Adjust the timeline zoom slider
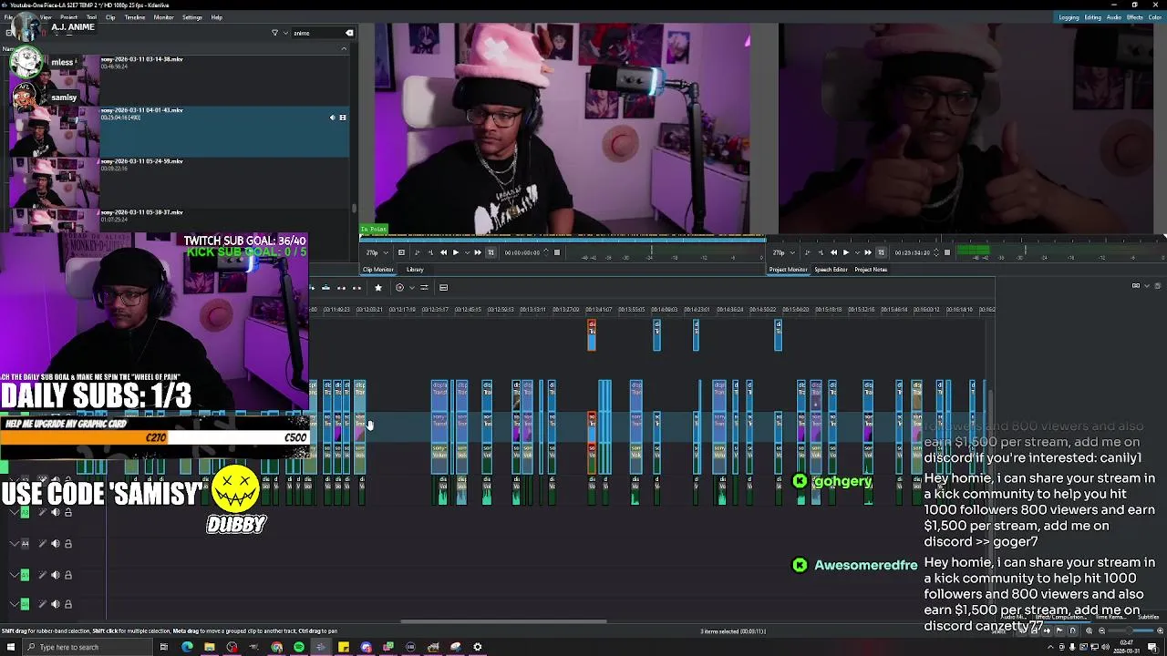This screenshot has height=656, width=1167. (x=1131, y=630)
